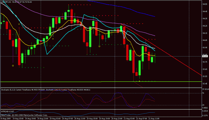Viewport: 209px width, 120px height.
Task: Click the yellow up arrow marker below green candles
Action: (x=53, y=39)
